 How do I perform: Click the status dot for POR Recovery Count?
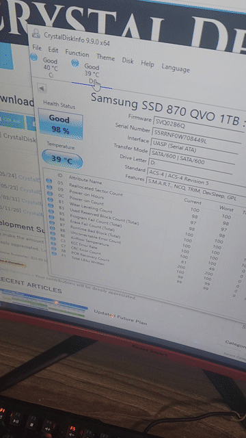coord(55,248)
